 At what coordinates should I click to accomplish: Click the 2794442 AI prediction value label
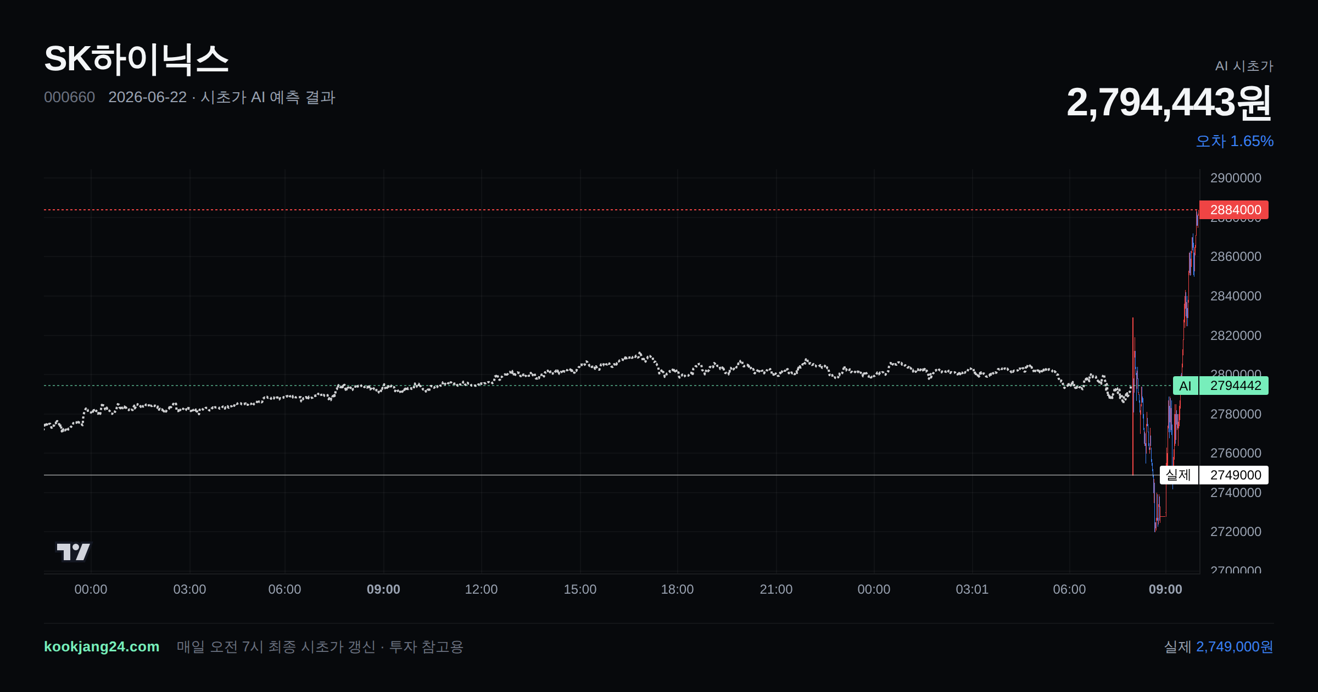[x=1233, y=386]
